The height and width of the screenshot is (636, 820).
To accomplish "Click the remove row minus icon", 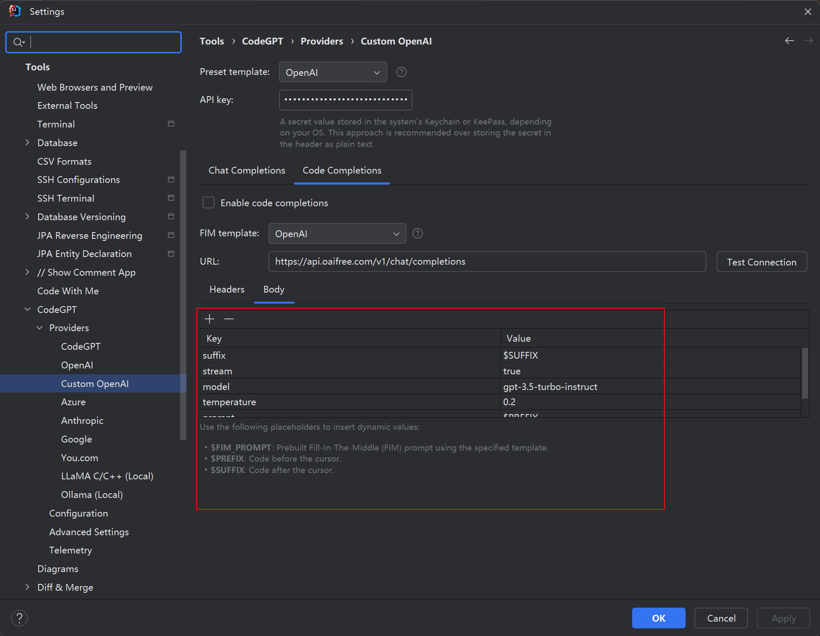I will (229, 319).
